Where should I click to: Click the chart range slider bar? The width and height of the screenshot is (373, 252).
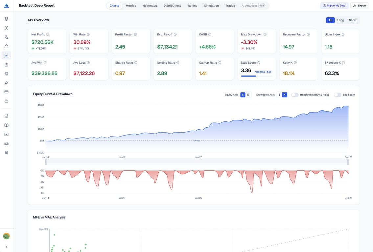point(197,162)
